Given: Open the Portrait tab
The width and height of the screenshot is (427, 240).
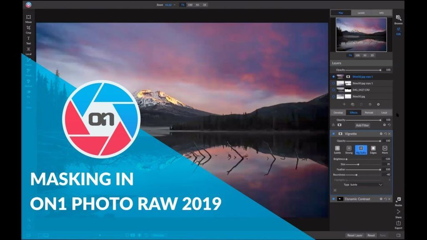Looking at the screenshot, I should tap(369, 112).
